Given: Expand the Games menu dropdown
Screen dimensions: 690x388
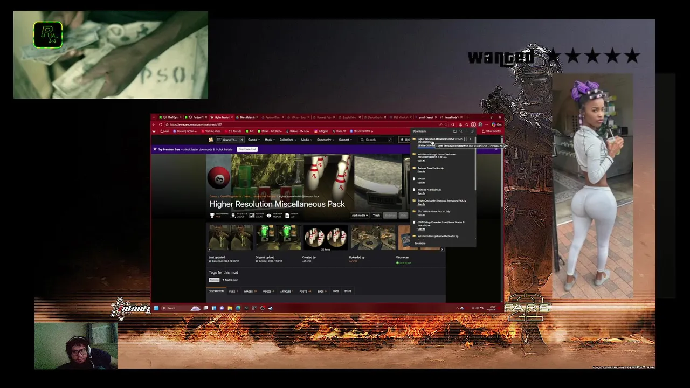Looking at the screenshot, I should coord(254,140).
